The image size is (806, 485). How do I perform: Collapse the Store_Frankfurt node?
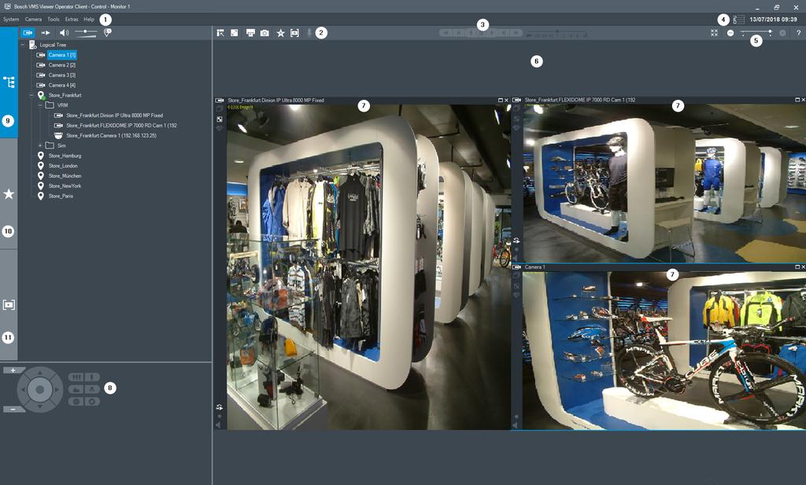click(x=31, y=95)
